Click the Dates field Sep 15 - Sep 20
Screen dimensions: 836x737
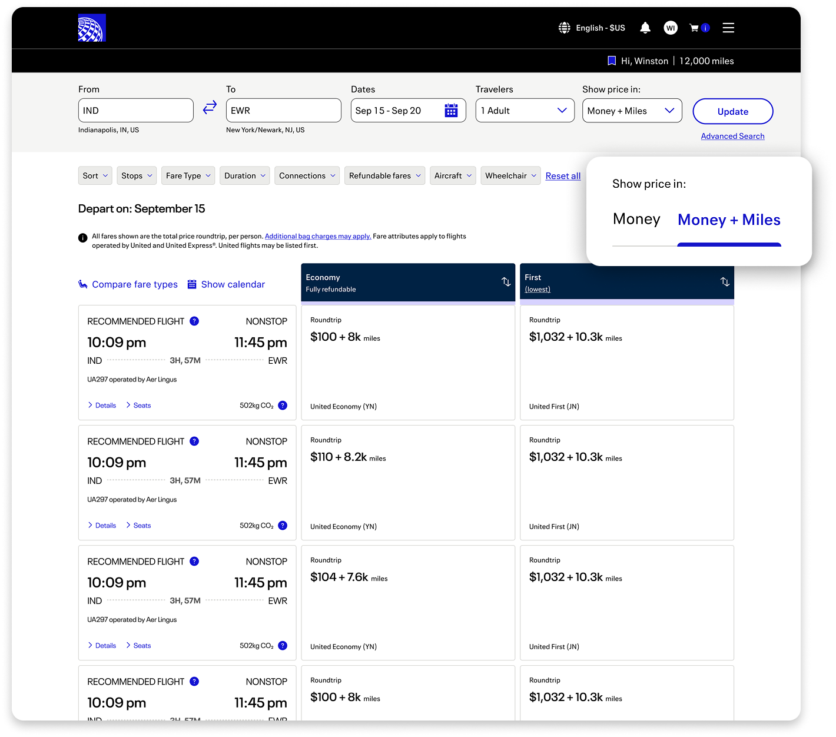coord(409,111)
